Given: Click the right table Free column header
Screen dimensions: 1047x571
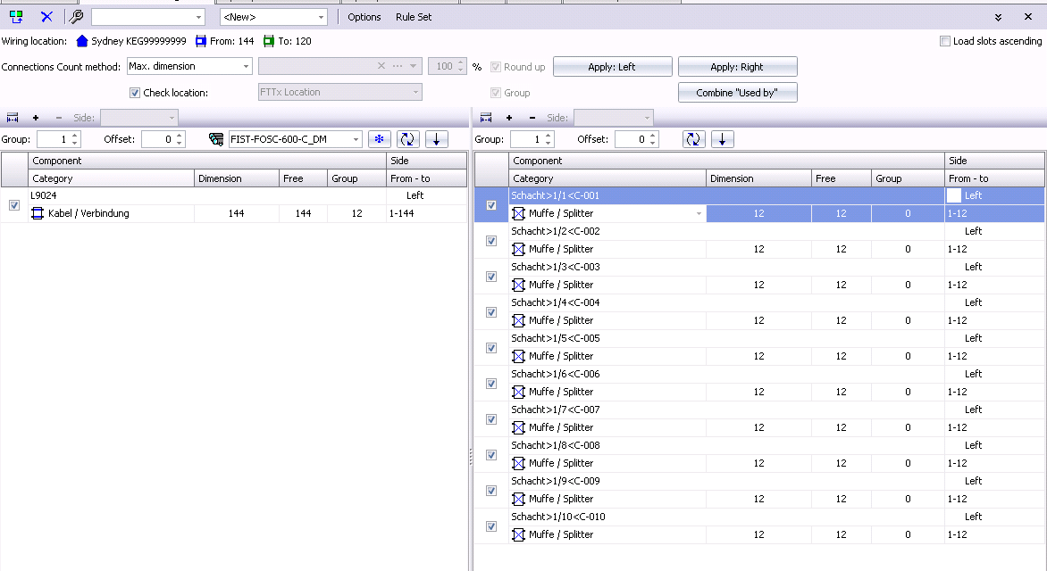Looking at the screenshot, I should [842, 178].
